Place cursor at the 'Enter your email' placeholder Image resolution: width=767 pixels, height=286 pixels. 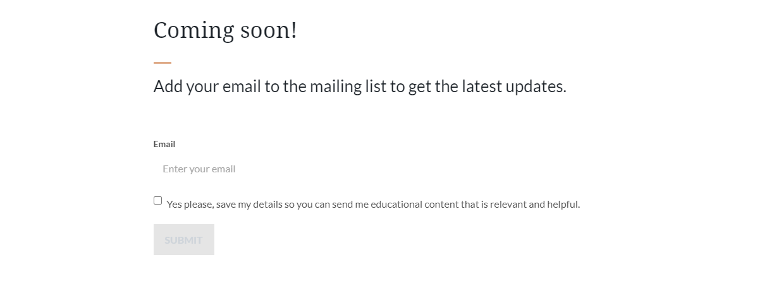(x=199, y=169)
